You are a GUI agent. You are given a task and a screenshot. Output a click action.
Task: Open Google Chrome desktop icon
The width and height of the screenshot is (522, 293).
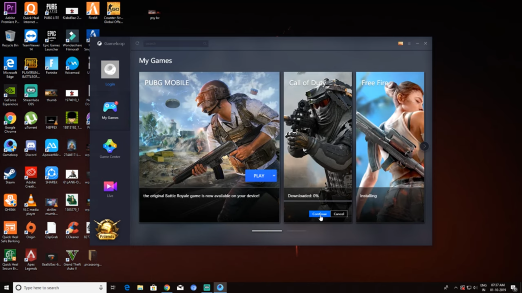click(10, 123)
